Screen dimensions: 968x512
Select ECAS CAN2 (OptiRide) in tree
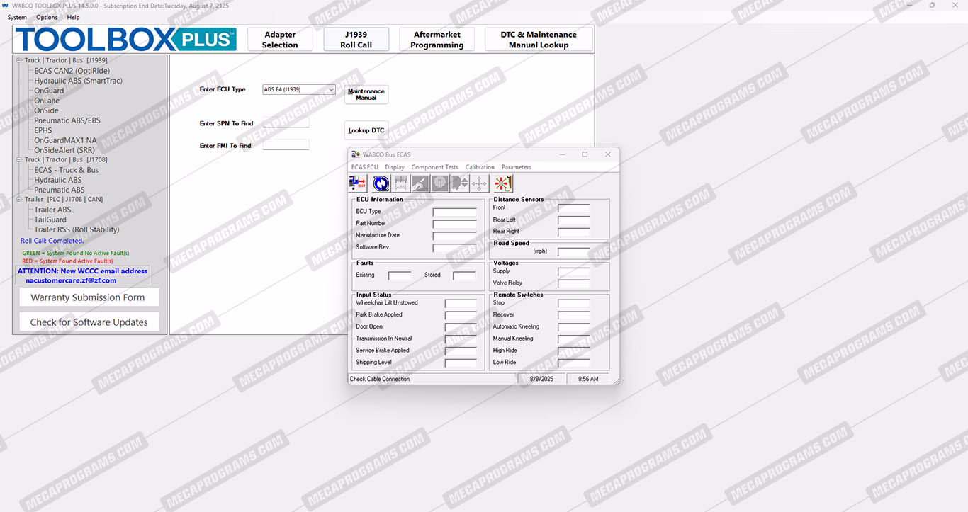72,71
